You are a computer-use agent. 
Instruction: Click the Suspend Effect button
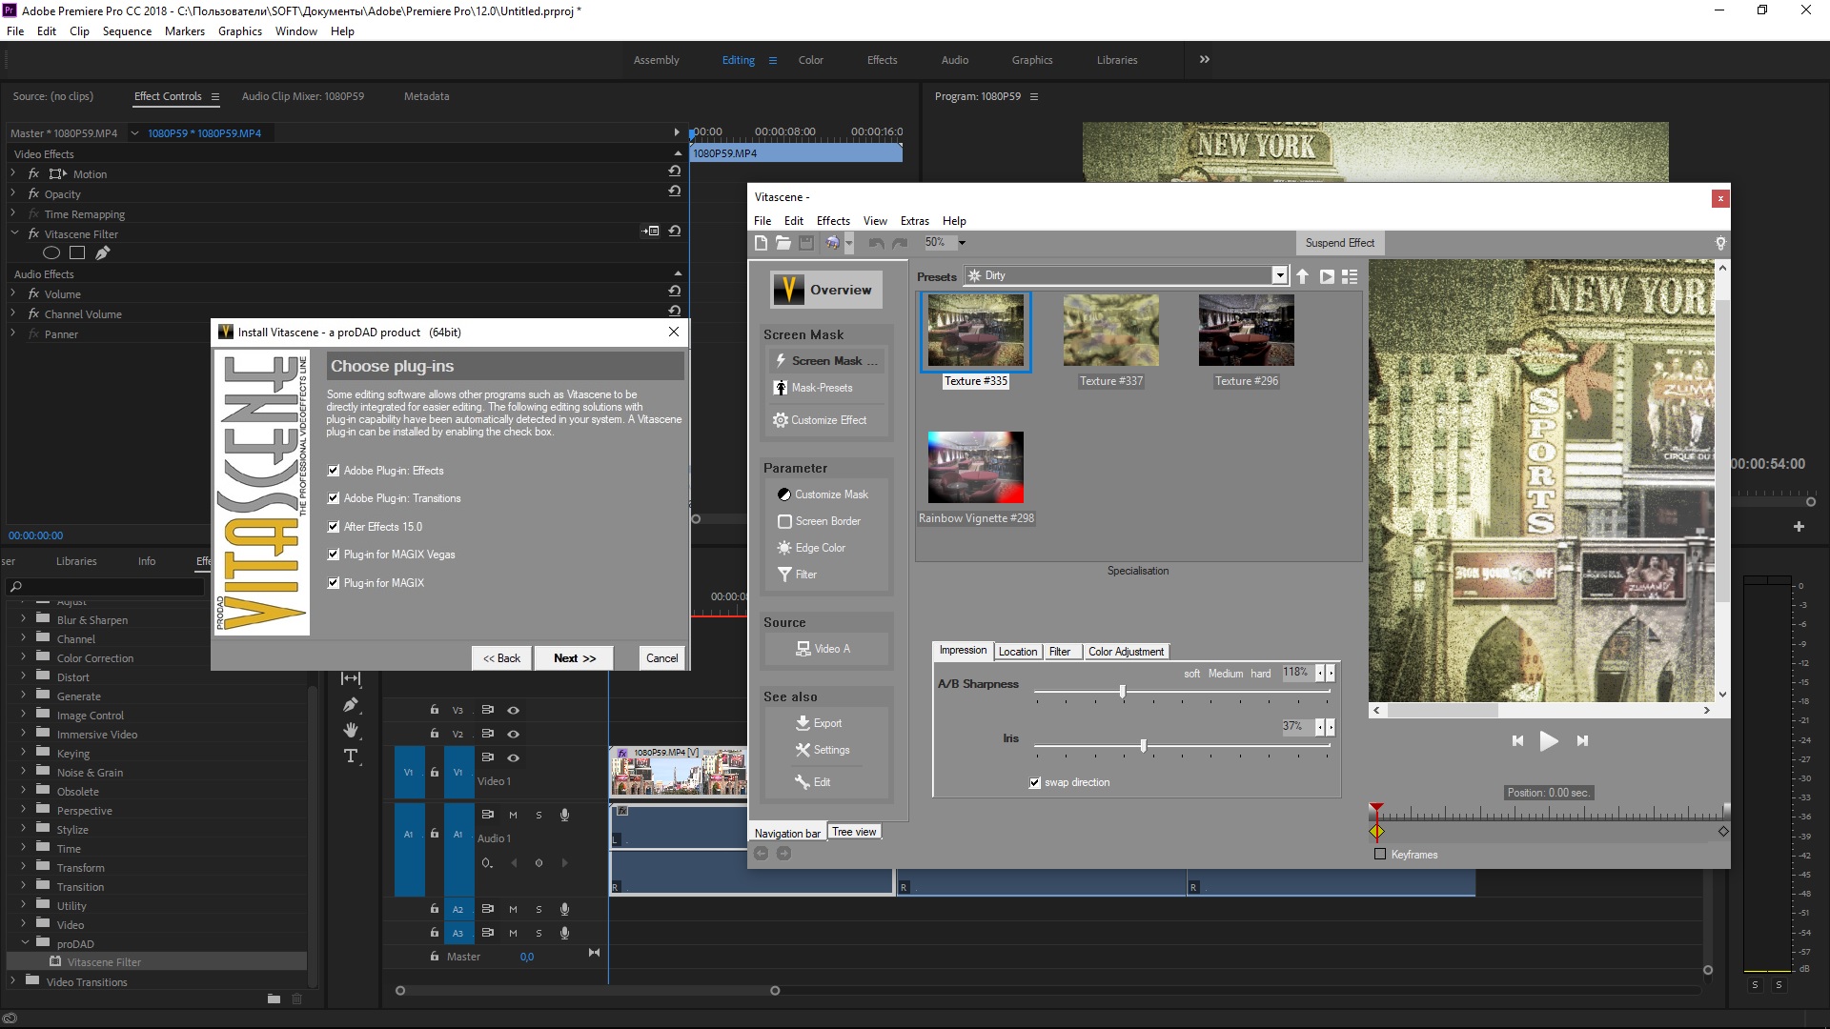[x=1339, y=243]
